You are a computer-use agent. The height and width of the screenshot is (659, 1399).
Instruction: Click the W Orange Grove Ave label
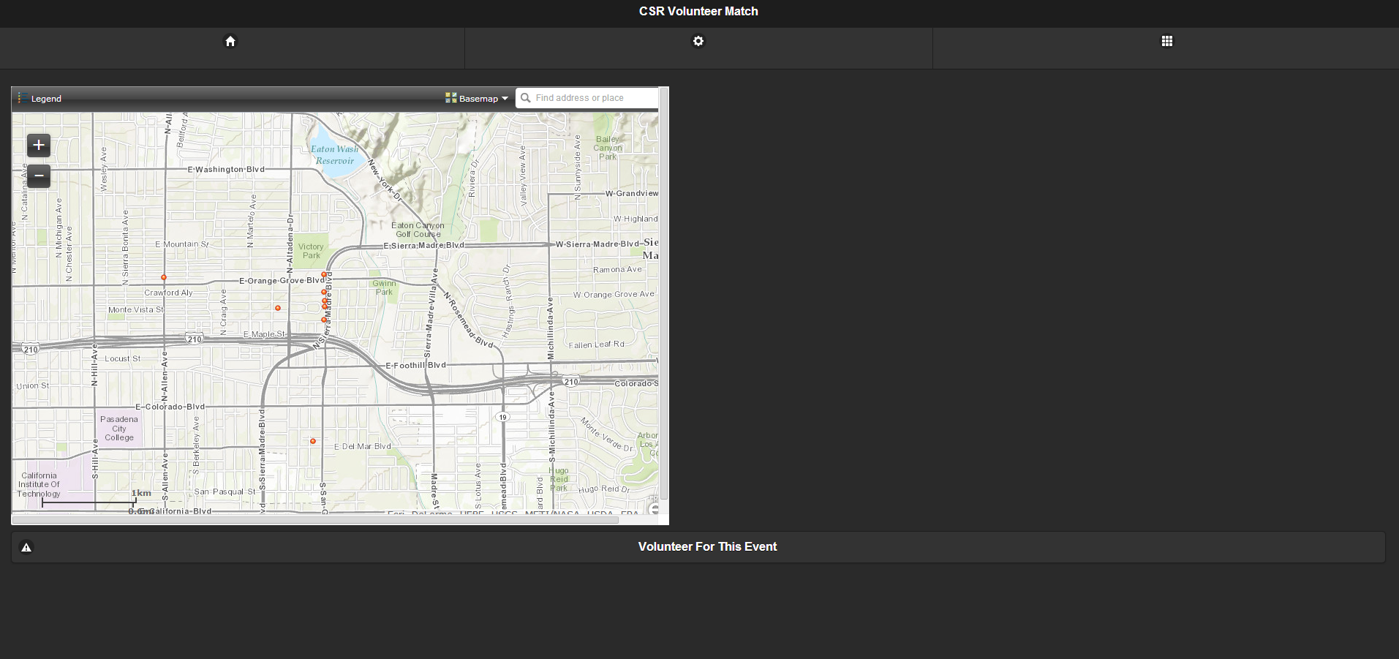[614, 295]
